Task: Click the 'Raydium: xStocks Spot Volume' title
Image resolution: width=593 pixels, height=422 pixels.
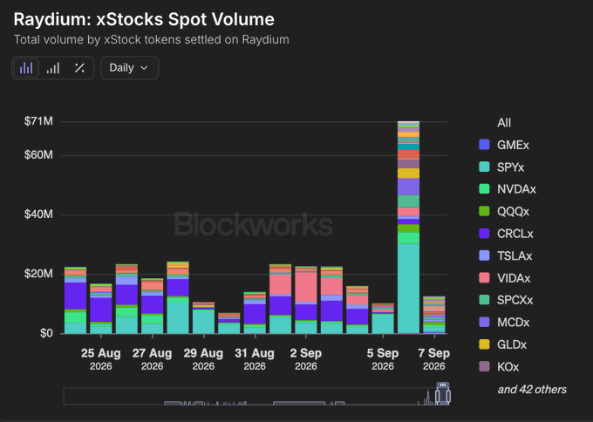Action: [x=144, y=19]
